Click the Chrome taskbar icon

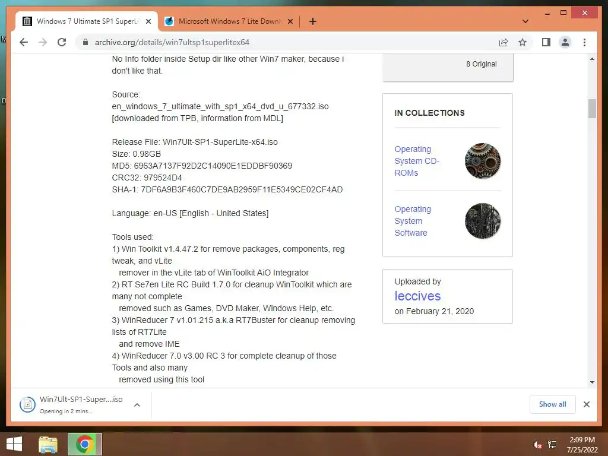[x=85, y=444]
